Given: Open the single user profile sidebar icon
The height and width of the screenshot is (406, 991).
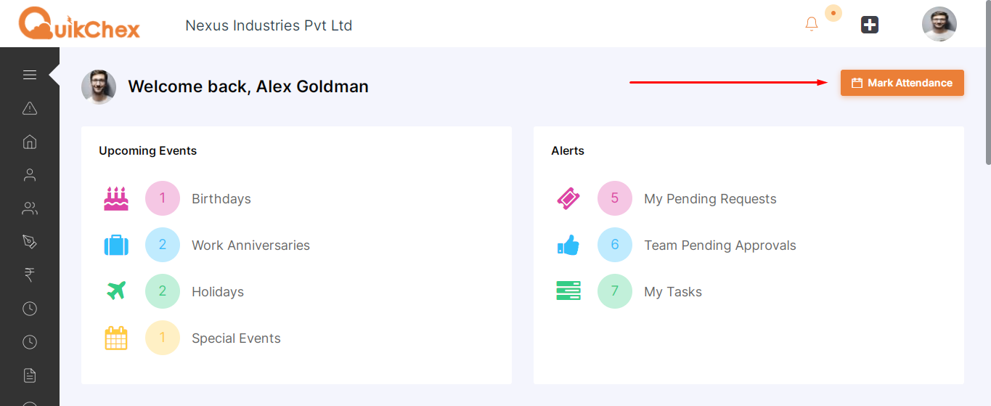Looking at the screenshot, I should pos(30,175).
